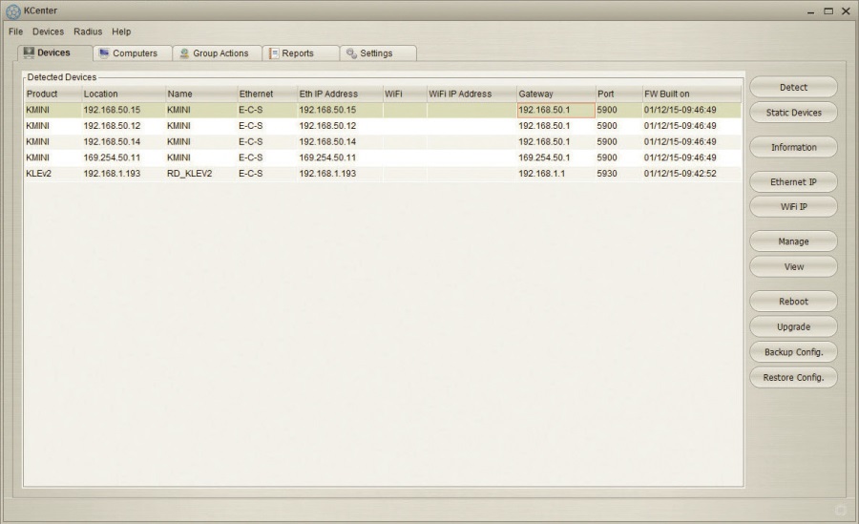This screenshot has height=524, width=859.
Task: Click the WiFi IP button
Action: (793, 206)
